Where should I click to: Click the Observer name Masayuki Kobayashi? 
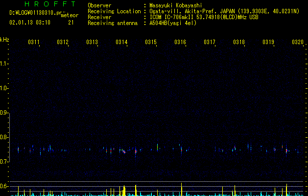point(176,5)
